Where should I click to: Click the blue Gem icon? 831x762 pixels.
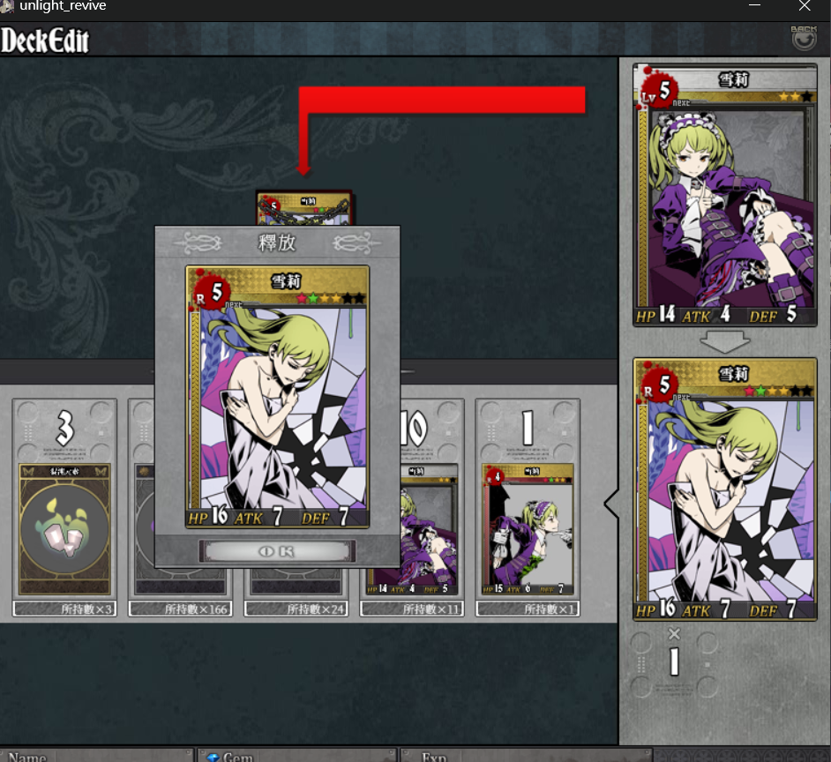[213, 758]
